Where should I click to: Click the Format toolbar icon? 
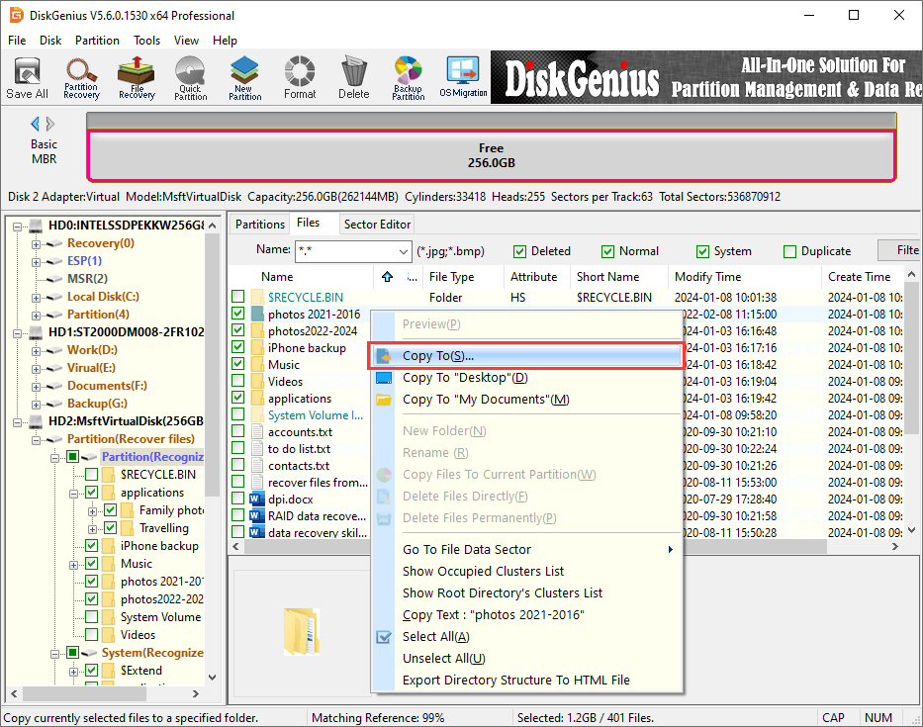click(300, 78)
